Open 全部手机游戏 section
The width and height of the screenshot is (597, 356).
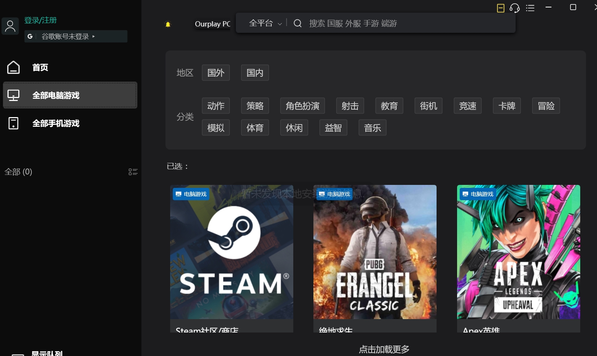point(56,123)
